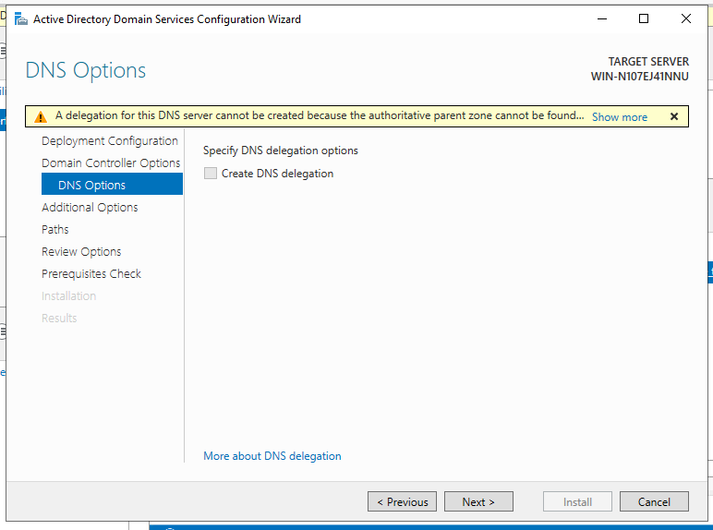
Task: Expand warning details via Show more
Action: click(619, 117)
